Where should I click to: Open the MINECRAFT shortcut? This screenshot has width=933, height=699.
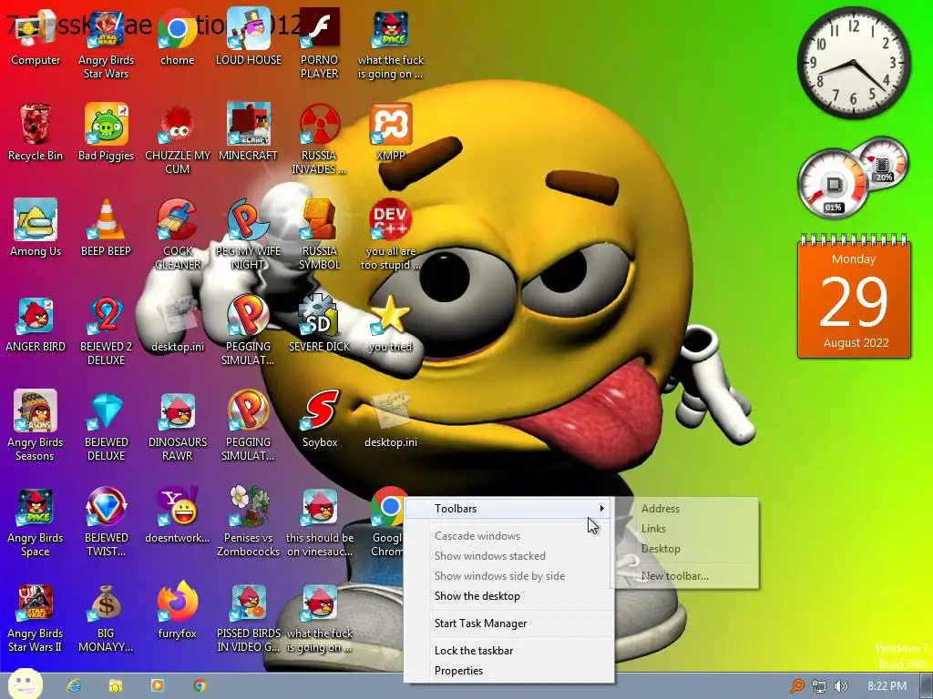248,132
